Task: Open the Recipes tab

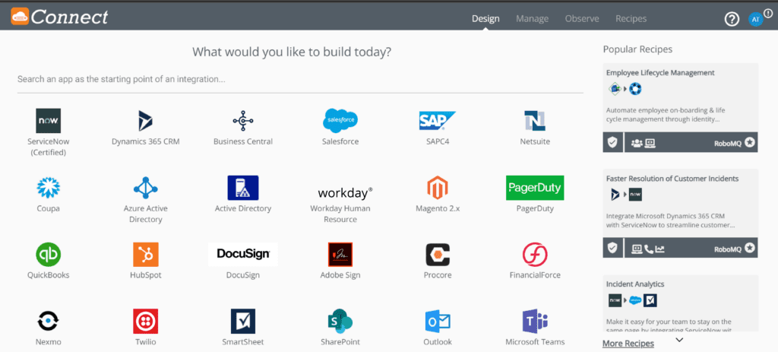Action: (x=631, y=19)
